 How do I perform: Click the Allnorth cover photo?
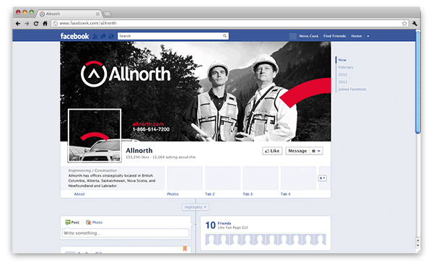pos(196,92)
